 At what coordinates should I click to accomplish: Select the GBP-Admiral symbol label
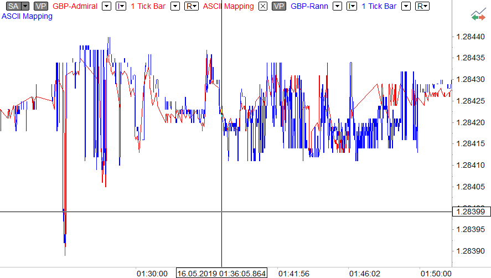[x=75, y=6]
